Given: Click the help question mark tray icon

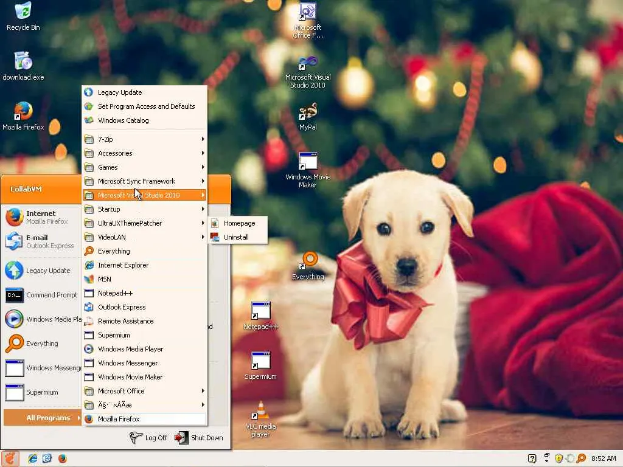Looking at the screenshot, I should coord(532,458).
